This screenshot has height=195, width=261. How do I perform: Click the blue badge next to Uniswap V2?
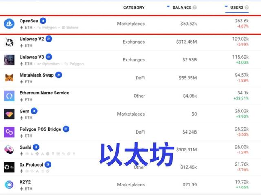tap(49, 39)
